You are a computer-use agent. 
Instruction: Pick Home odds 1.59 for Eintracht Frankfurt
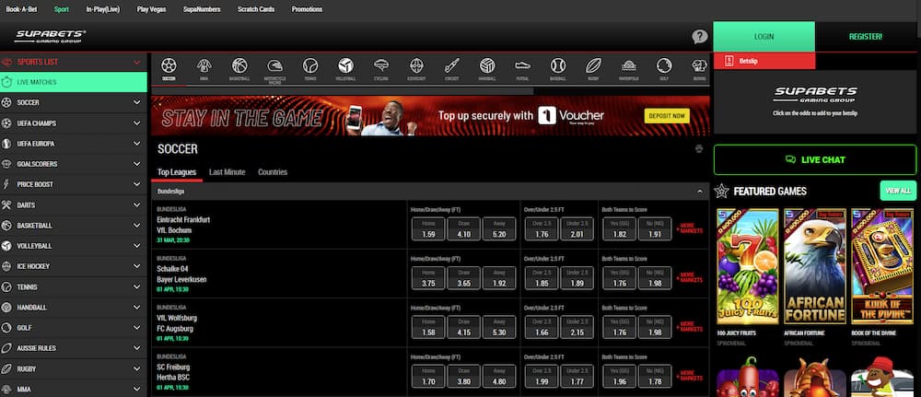tap(428, 229)
